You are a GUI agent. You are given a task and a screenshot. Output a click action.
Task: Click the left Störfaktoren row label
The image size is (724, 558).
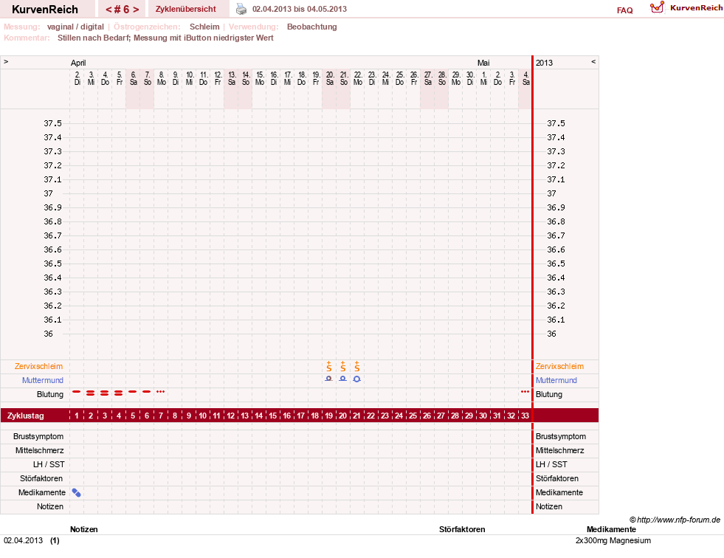41,478
